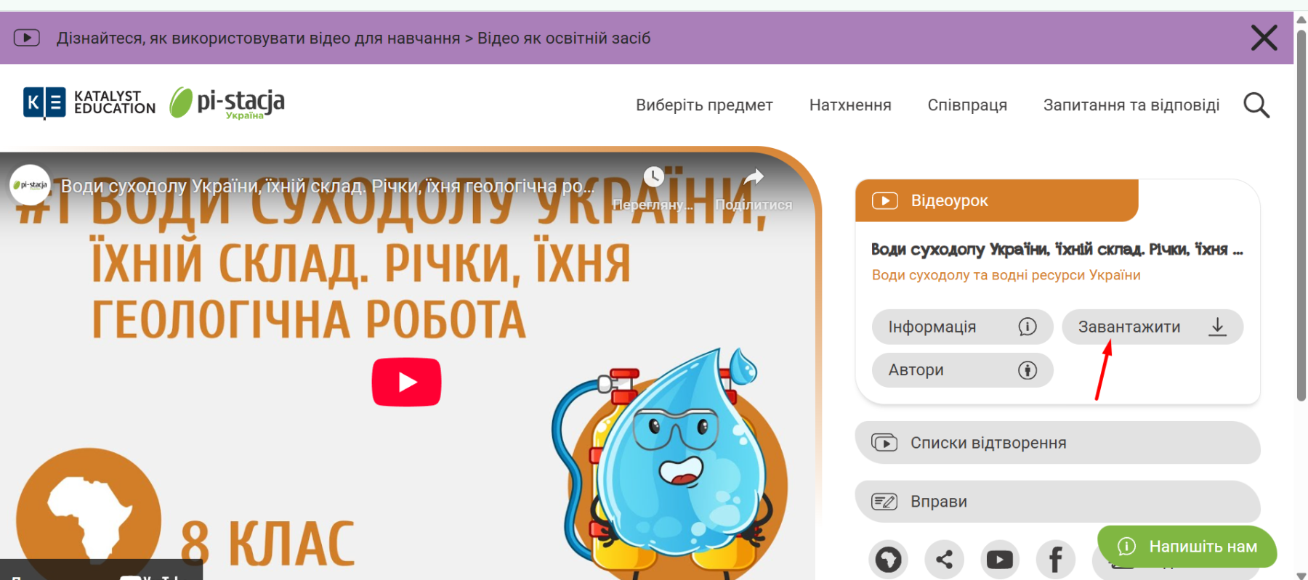The width and height of the screenshot is (1308, 580).
Task: Open the search magnifier icon
Action: tap(1256, 105)
